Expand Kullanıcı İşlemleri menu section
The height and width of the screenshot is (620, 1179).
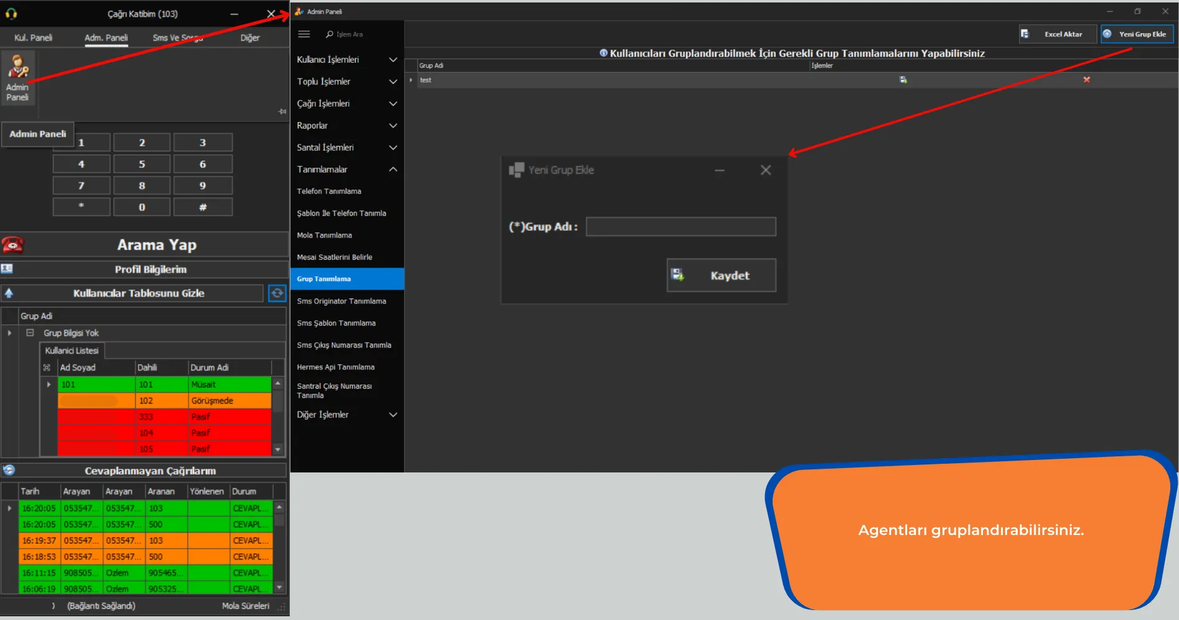pyautogui.click(x=347, y=60)
